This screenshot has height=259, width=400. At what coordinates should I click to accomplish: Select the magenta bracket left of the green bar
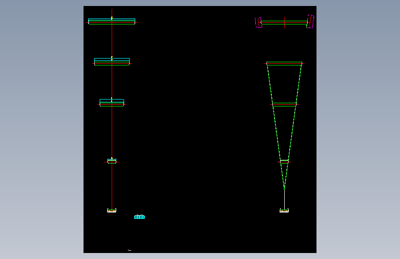tap(258, 23)
